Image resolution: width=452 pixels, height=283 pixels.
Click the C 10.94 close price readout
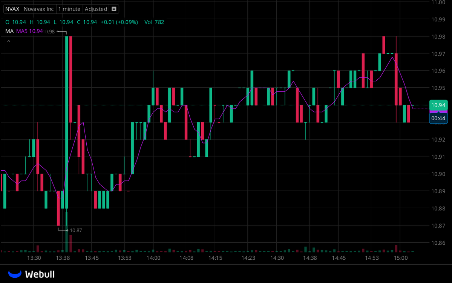(87, 22)
